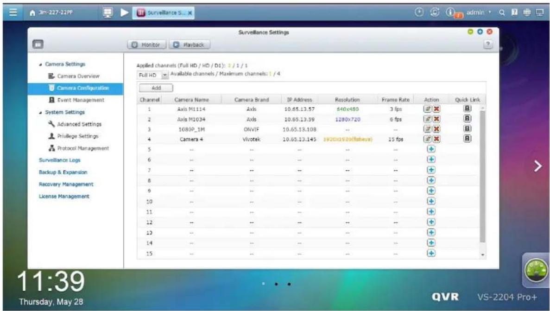Click the play arrow icon in top bar
The width and height of the screenshot is (550, 311).
pyautogui.click(x=124, y=13)
